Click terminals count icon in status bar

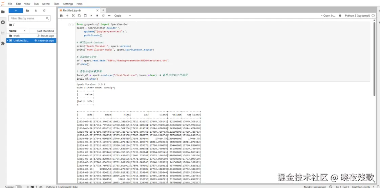tap(32, 187)
